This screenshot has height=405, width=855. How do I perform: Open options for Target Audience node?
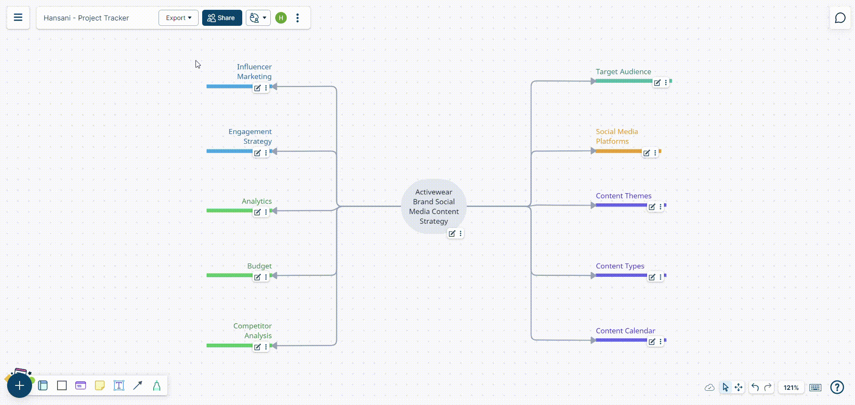point(666,83)
